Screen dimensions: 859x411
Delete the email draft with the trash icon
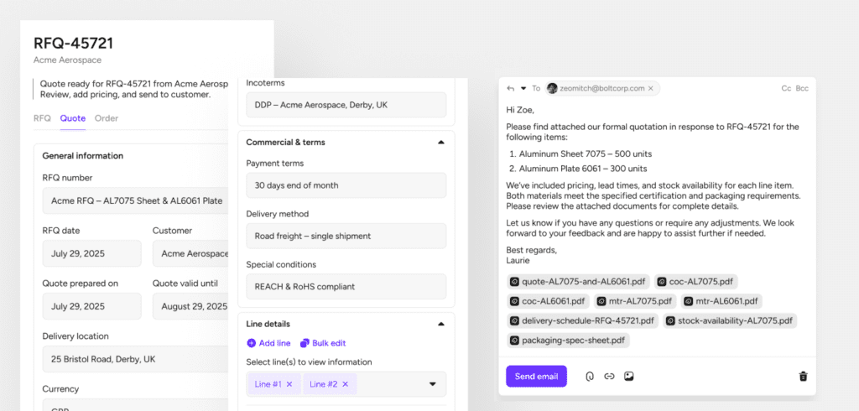[x=803, y=377]
